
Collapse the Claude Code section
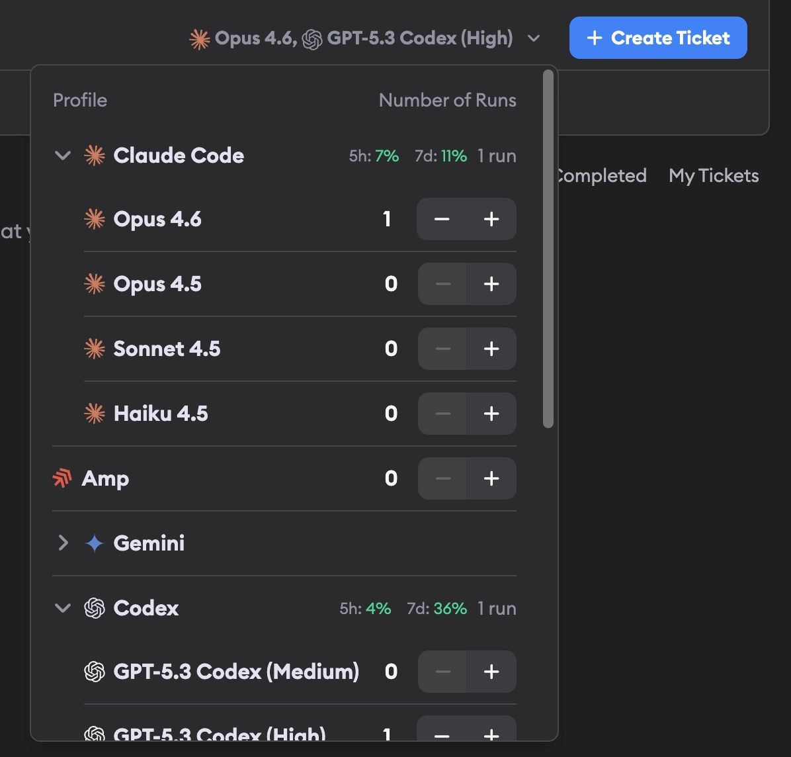coord(62,156)
